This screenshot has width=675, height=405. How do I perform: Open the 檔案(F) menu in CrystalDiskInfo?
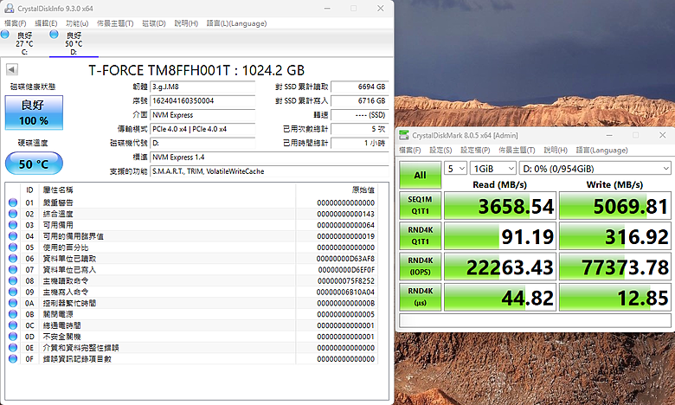[x=15, y=23]
